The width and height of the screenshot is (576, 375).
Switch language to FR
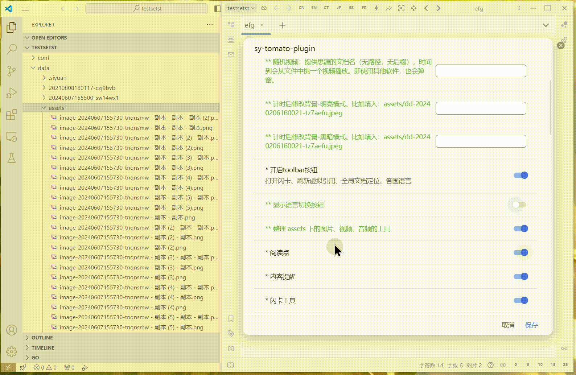[364, 8]
